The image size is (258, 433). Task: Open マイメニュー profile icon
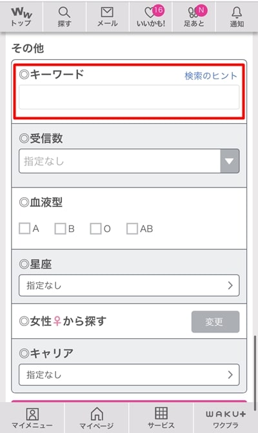pos(32,418)
